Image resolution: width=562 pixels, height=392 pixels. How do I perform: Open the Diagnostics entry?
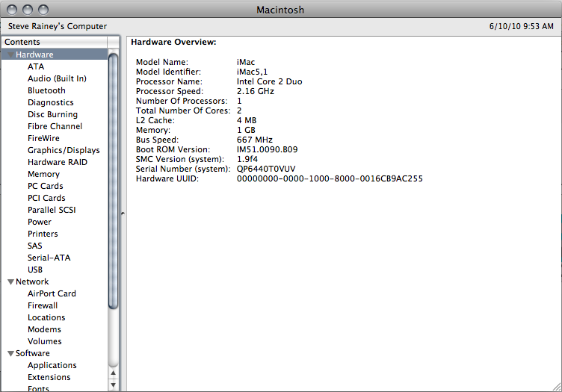pos(51,102)
